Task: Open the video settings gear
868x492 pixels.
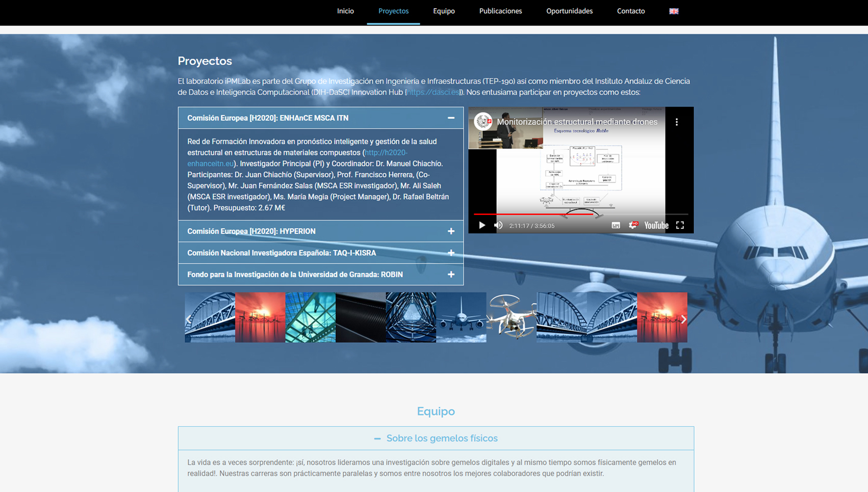Action: point(633,225)
